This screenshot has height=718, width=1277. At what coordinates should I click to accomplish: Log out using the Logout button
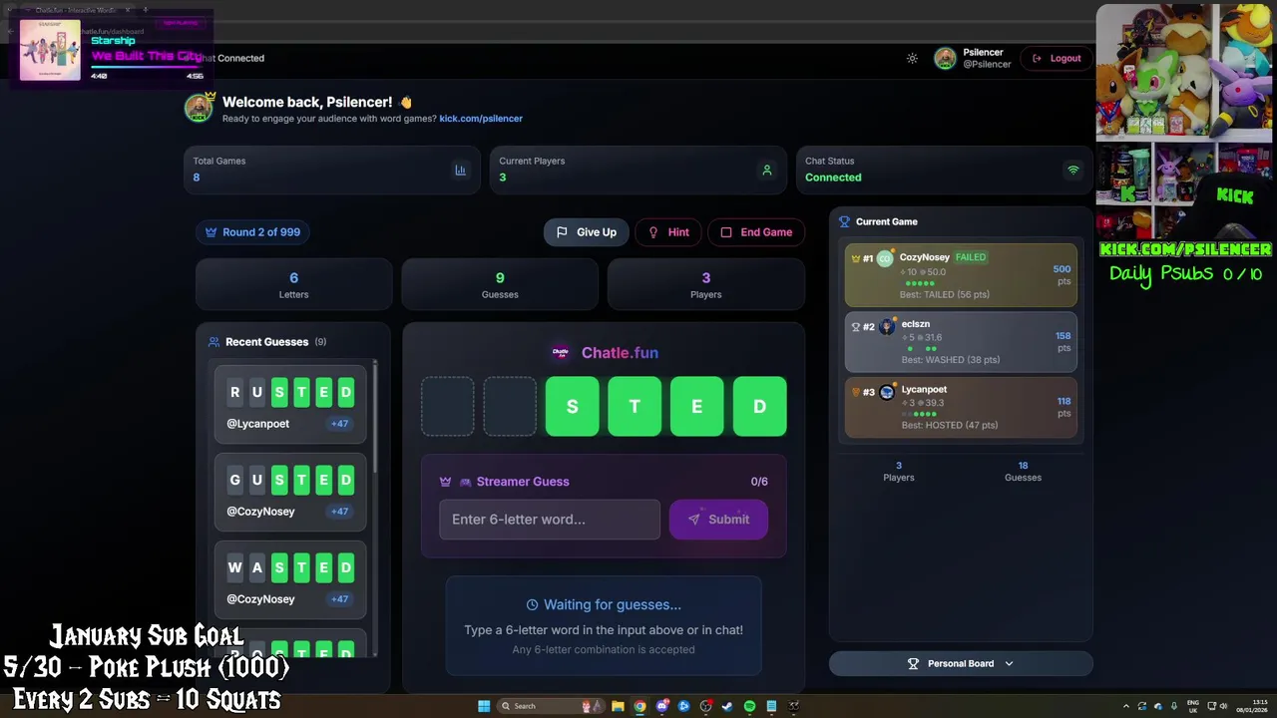[1057, 58]
